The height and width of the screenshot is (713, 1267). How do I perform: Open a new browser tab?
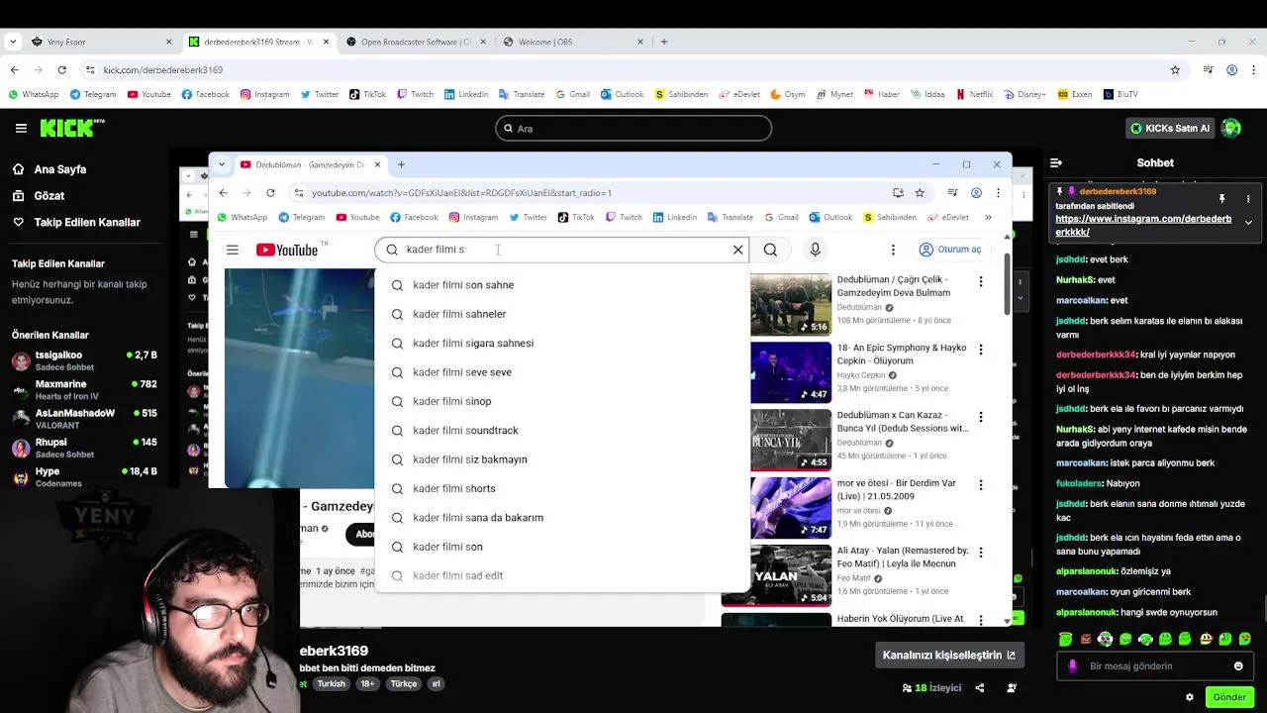664,42
